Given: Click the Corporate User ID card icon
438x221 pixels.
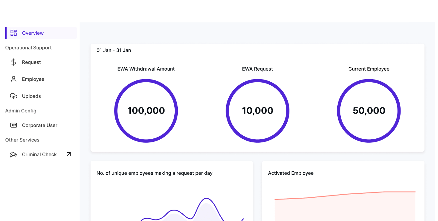Looking at the screenshot, I should tap(14, 125).
